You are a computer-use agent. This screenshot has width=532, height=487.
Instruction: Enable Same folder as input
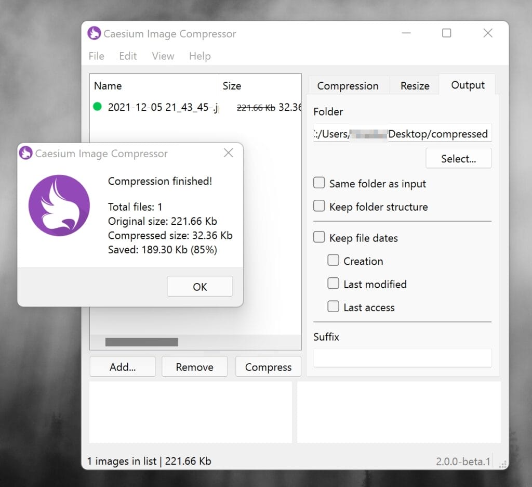319,183
